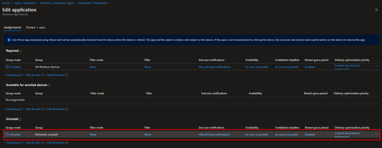
Task: Click Add all users under Uninstall
Action: click(32, 143)
